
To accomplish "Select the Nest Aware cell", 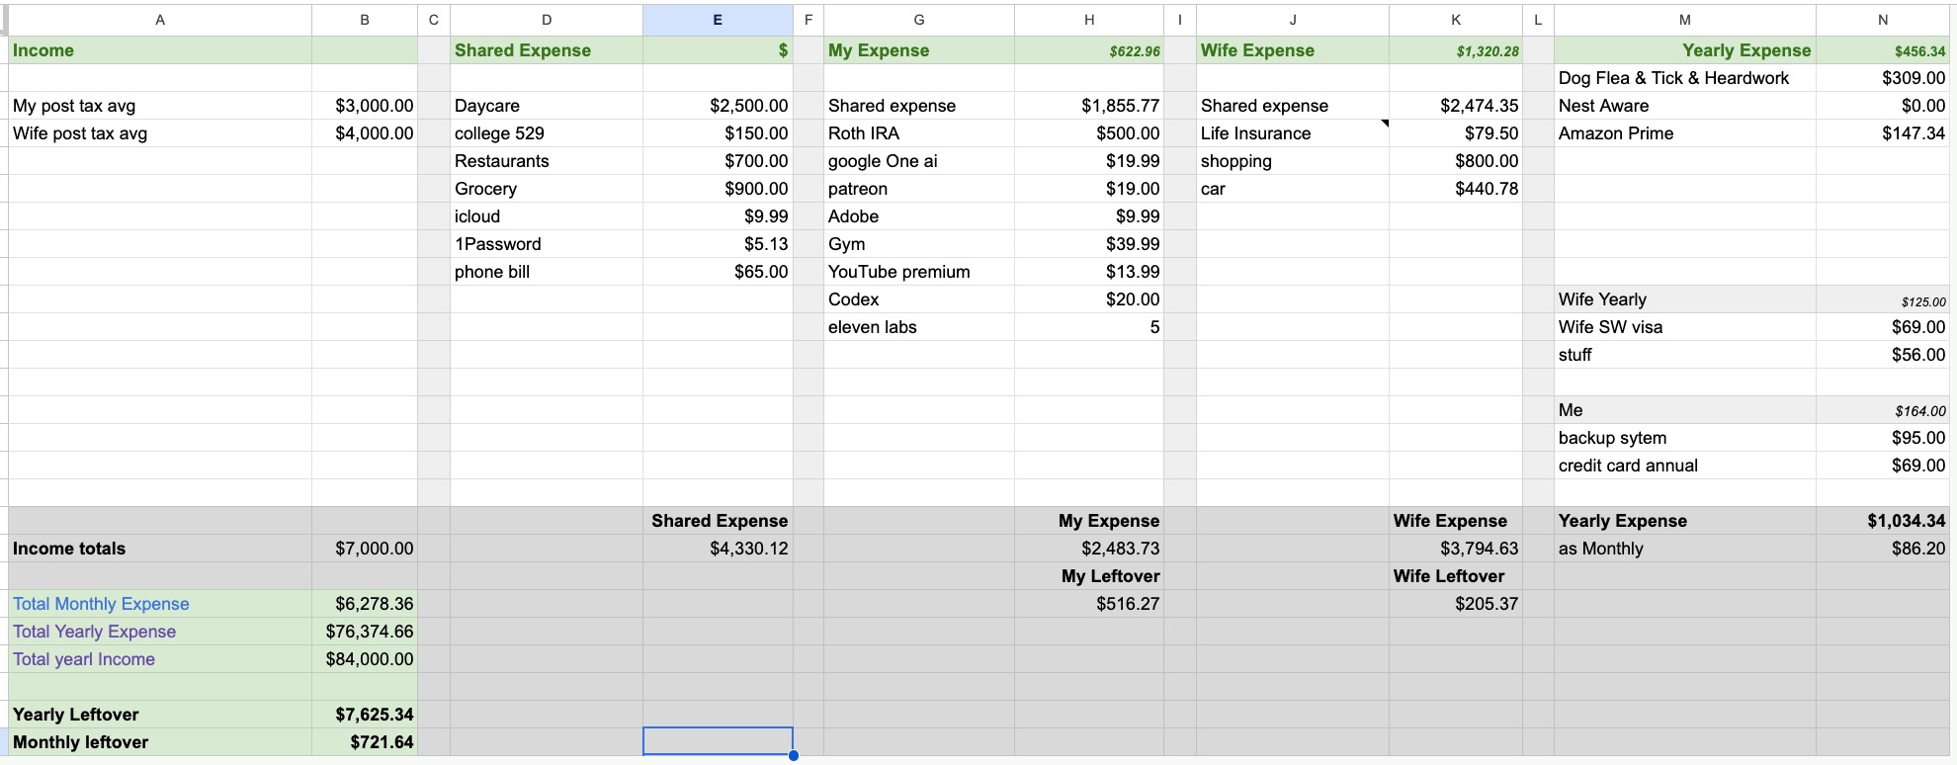I will 1685,106.
